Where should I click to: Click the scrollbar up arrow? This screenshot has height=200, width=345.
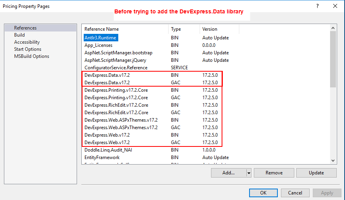(333, 28)
